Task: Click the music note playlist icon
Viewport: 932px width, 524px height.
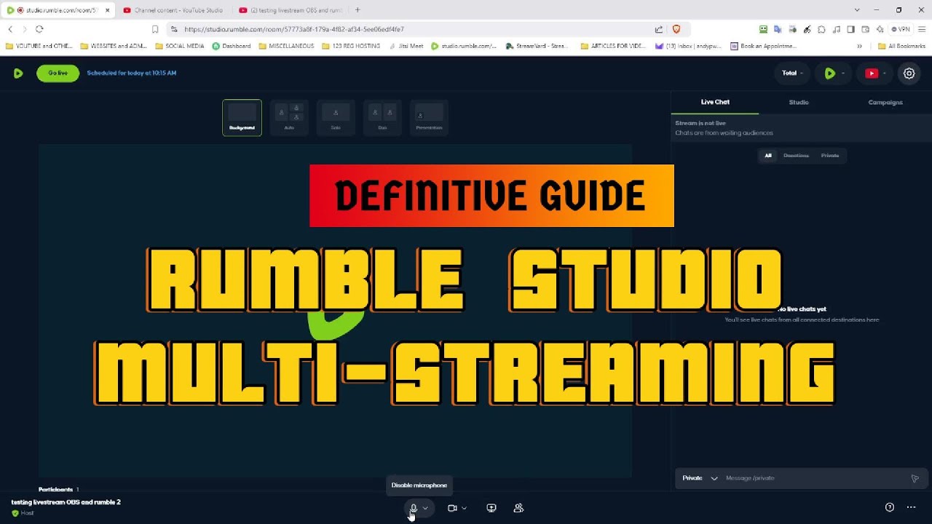Action: click(836, 29)
